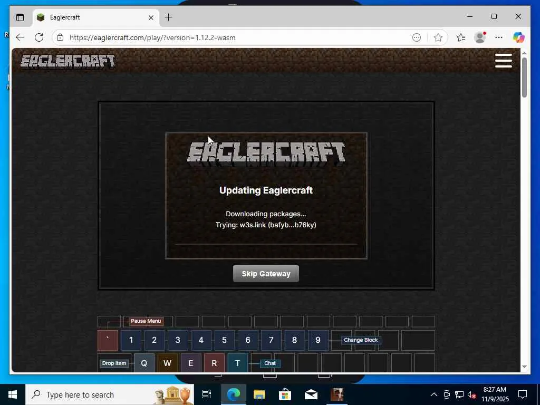Click the Eaglercraft logo in page header
Screen dimensions: 540x405
[x=67, y=61]
